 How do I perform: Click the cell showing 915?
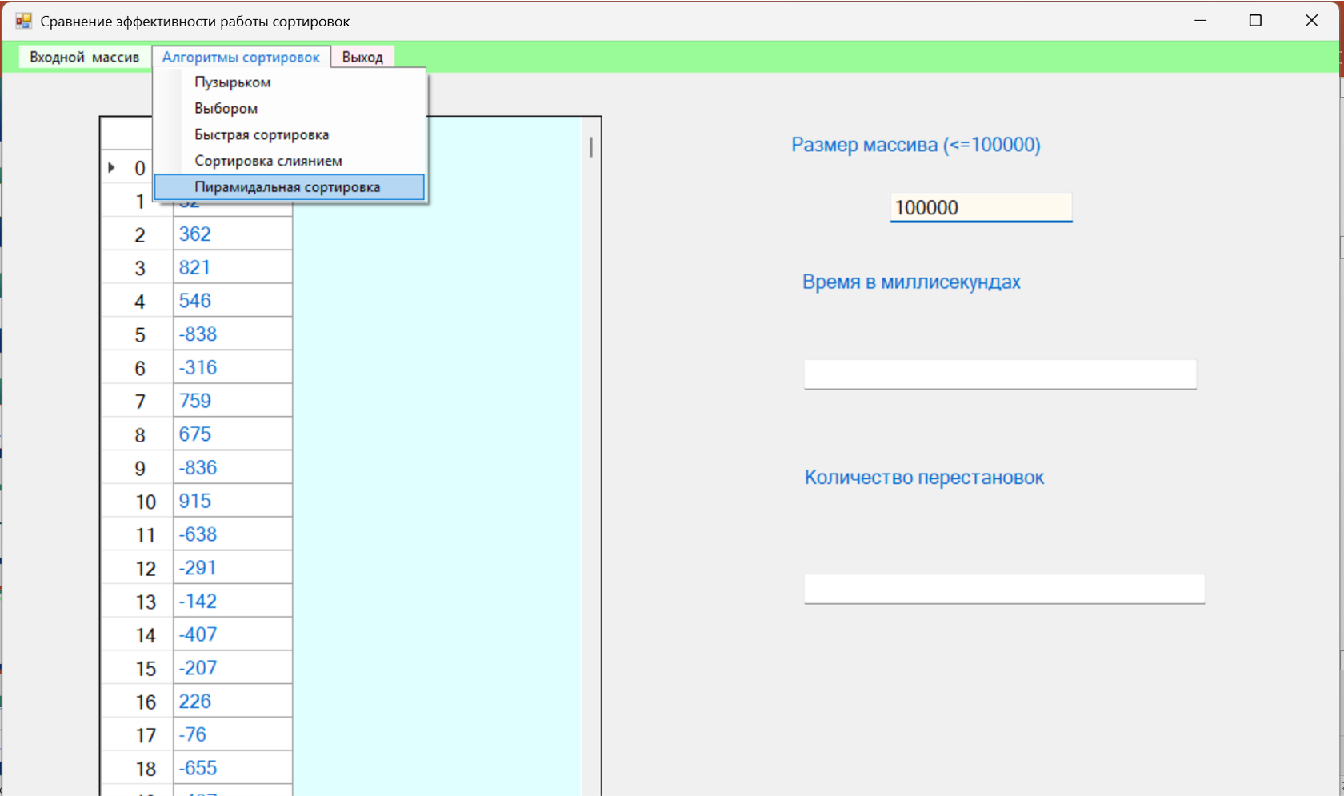tap(232, 502)
